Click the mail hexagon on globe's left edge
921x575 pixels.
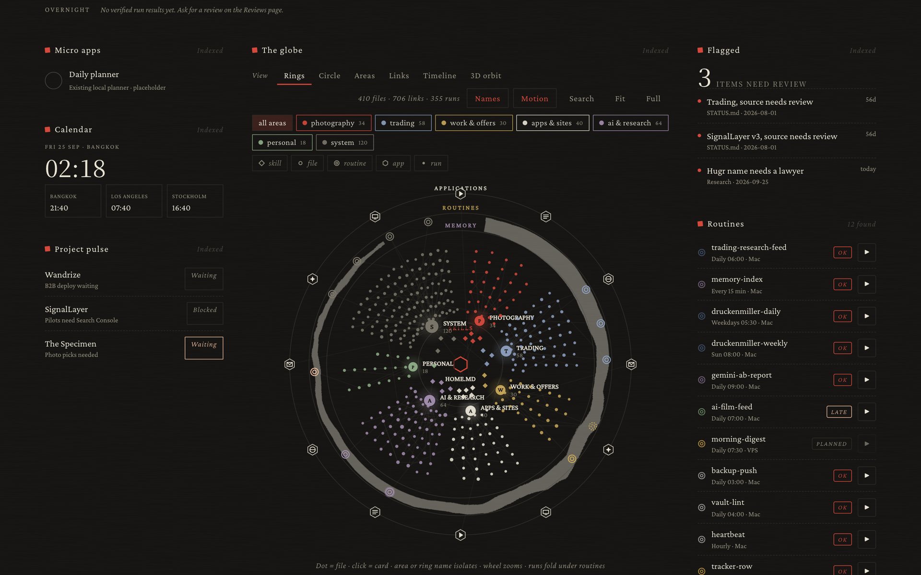point(289,365)
